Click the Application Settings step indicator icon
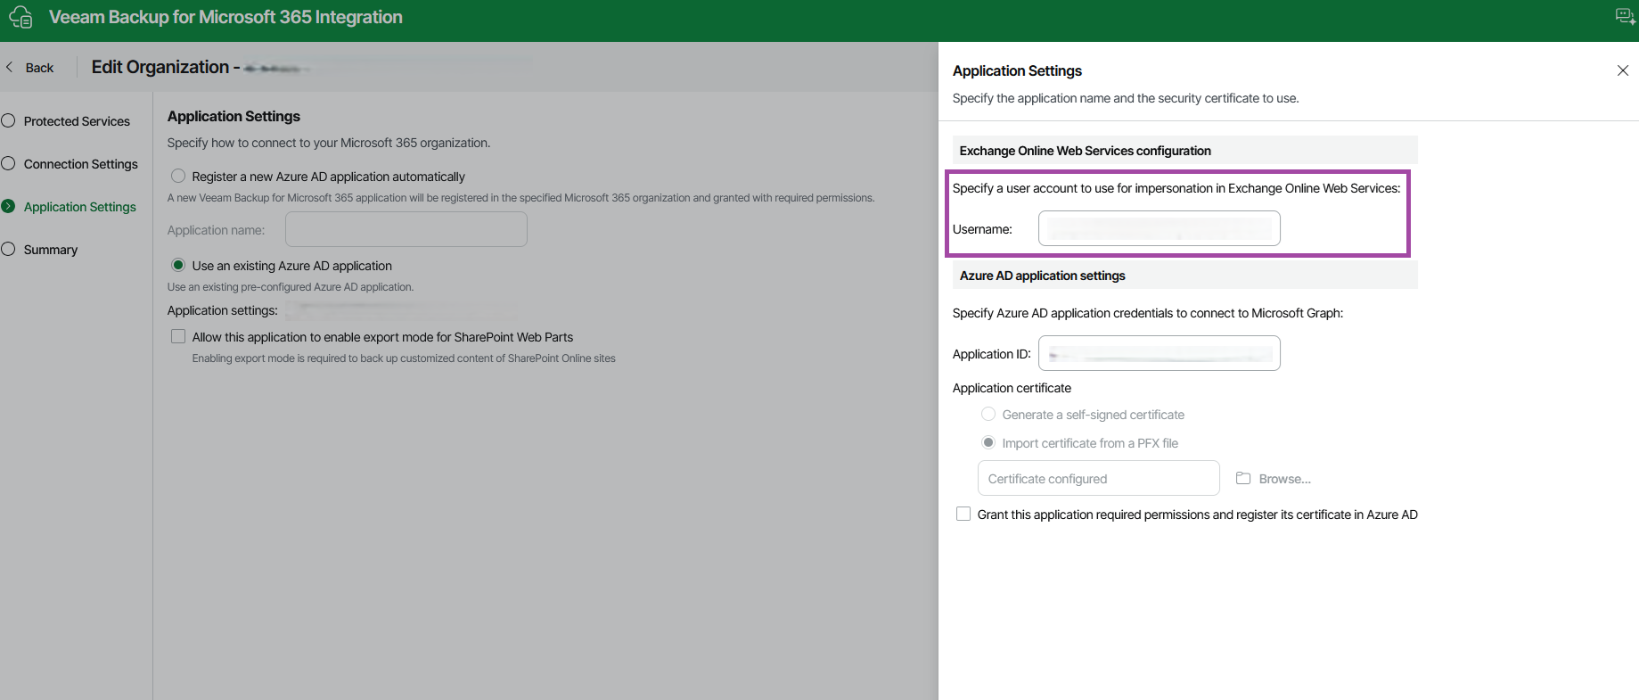1639x700 pixels. 9,207
